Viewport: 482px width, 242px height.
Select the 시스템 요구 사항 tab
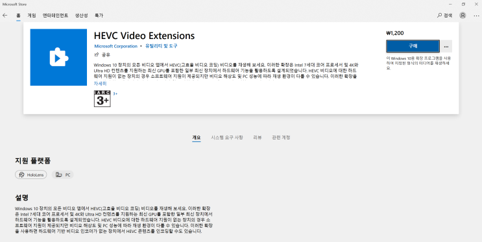coord(227,138)
